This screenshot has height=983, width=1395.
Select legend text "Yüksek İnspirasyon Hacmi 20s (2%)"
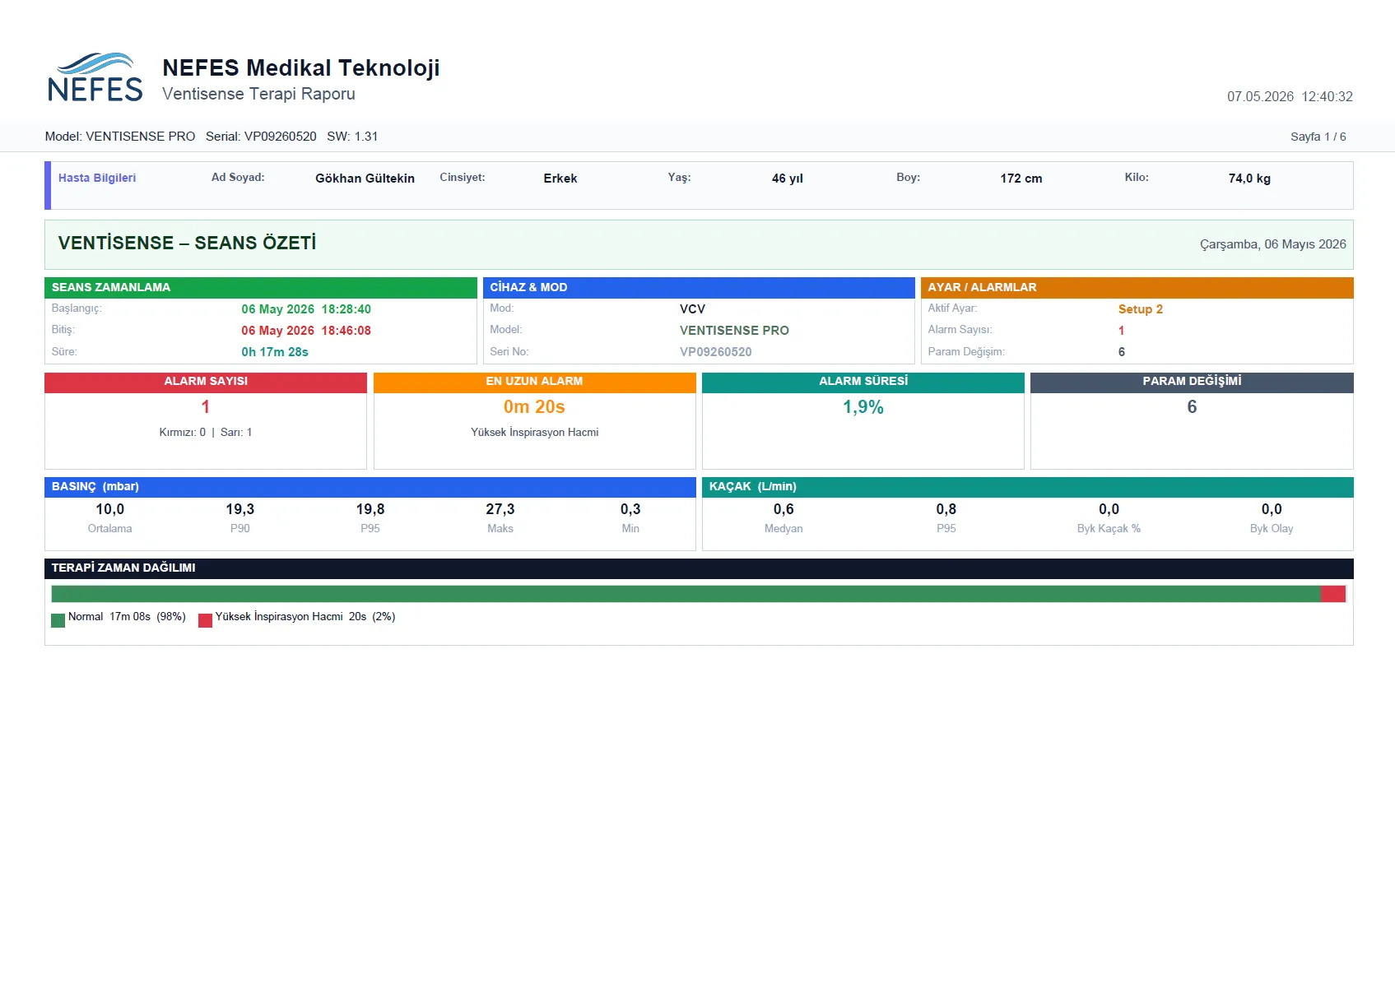point(305,617)
